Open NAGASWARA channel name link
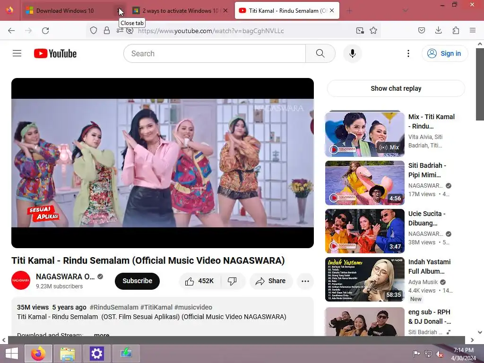Screen dimensions: 484x363 click(x=65, y=277)
